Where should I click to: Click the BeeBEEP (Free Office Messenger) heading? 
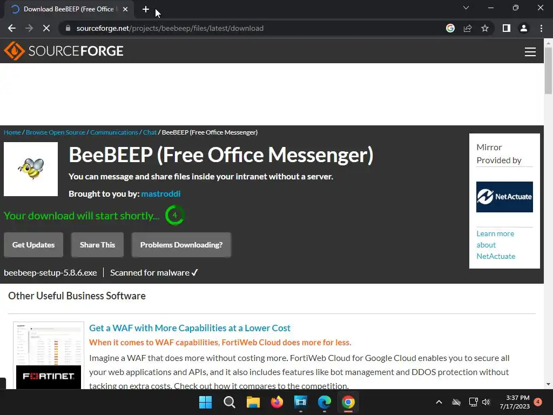tap(221, 155)
